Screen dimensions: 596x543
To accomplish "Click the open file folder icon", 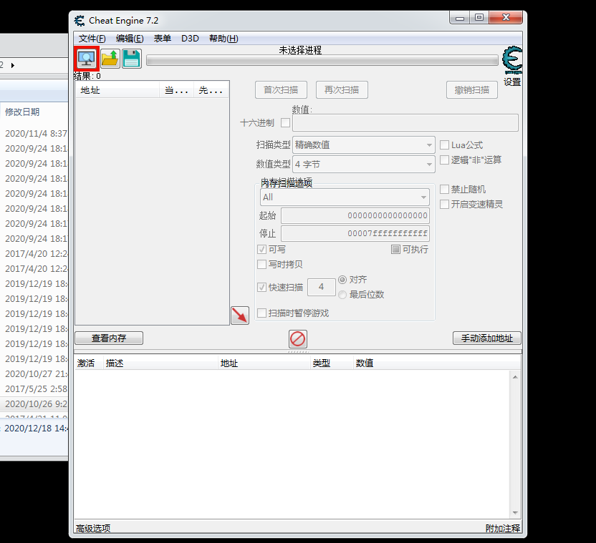I will (x=110, y=59).
